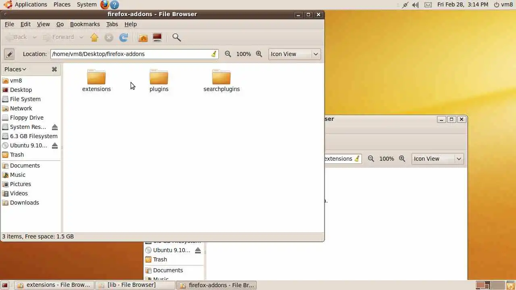Zoom in in firefox-addons window
Viewport: 516px width, 290px height.
click(x=259, y=54)
